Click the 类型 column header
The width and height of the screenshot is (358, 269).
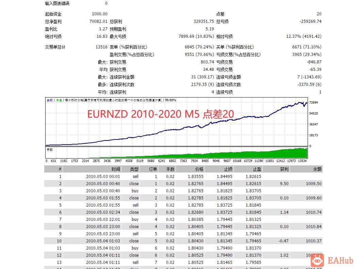pos(133,169)
